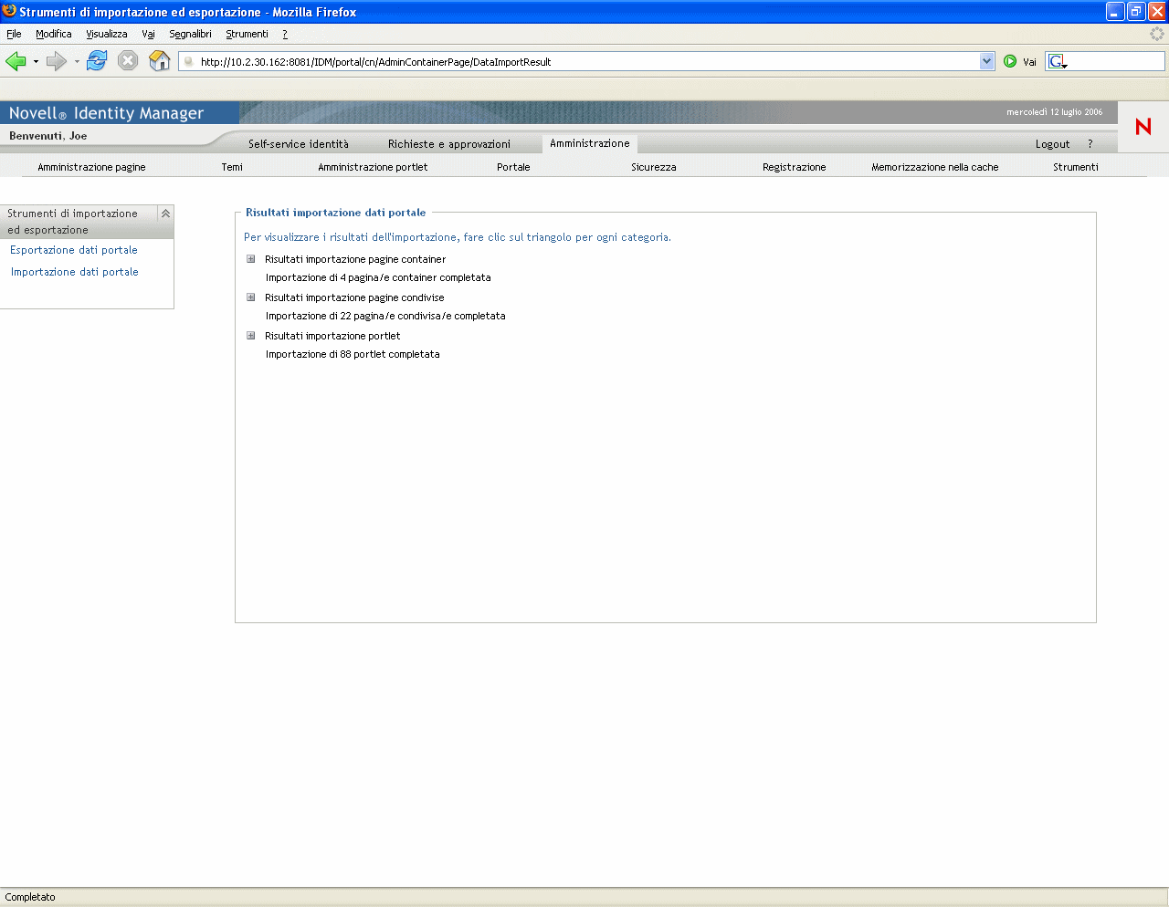Collapse the Strumenti di importazione panel

tap(165, 214)
